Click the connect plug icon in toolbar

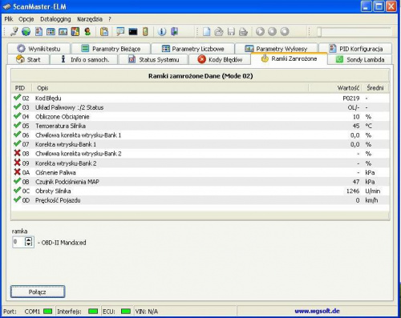click(x=14, y=31)
